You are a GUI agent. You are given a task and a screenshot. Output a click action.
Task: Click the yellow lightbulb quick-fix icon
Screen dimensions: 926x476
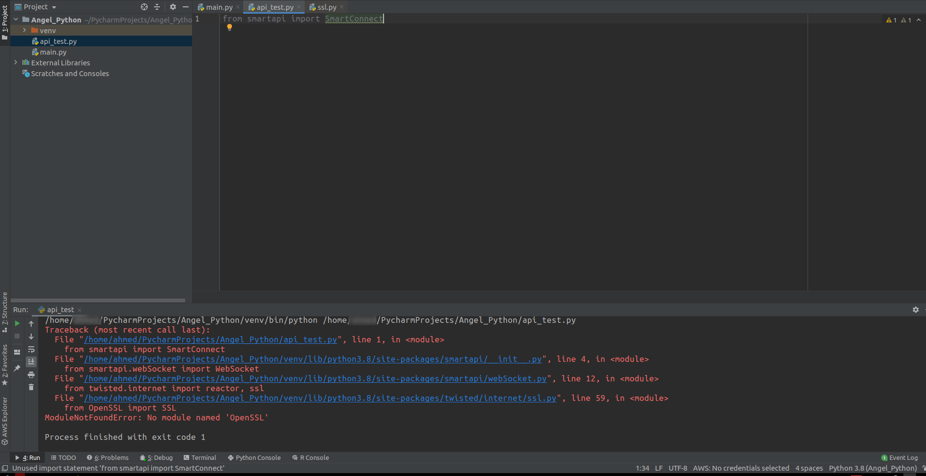coord(230,27)
